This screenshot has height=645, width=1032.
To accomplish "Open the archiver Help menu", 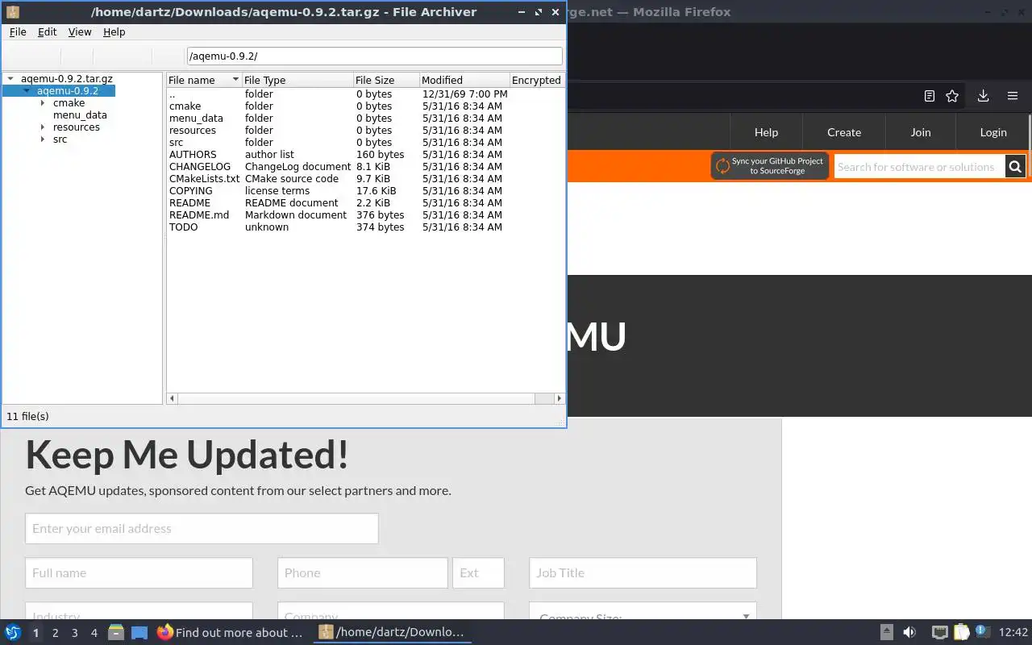I will [x=114, y=31].
